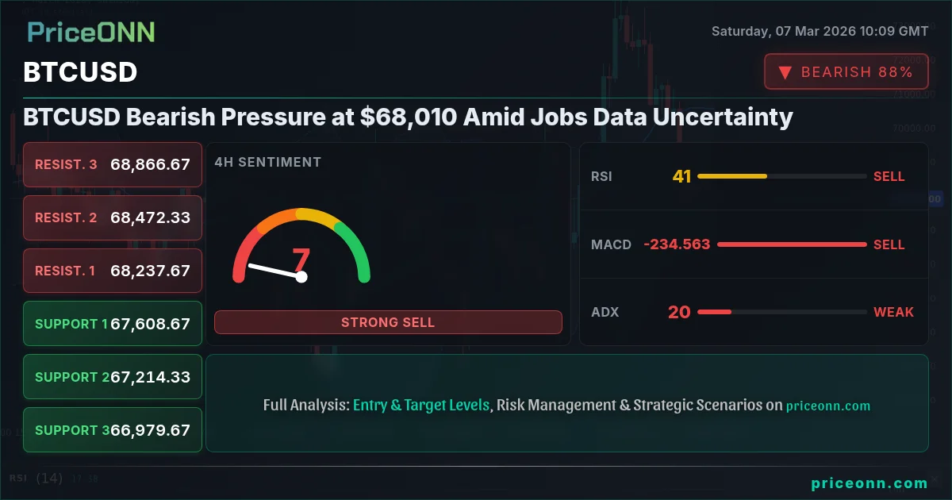This screenshot has width=952, height=500.
Task: Click priceonn.com footer text
Action: (x=869, y=483)
